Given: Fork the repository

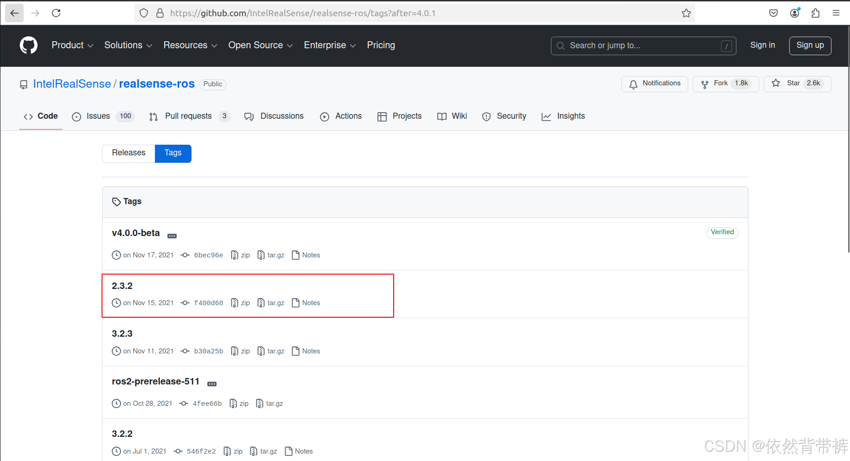Looking at the screenshot, I should click(725, 84).
